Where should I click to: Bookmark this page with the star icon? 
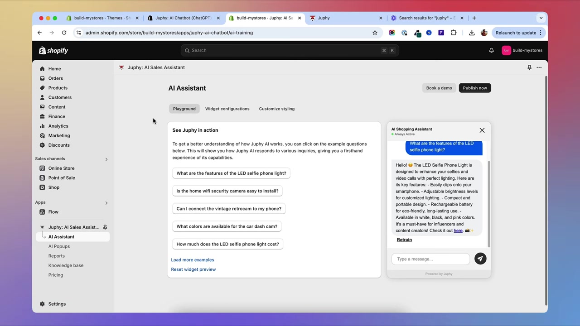point(375,33)
